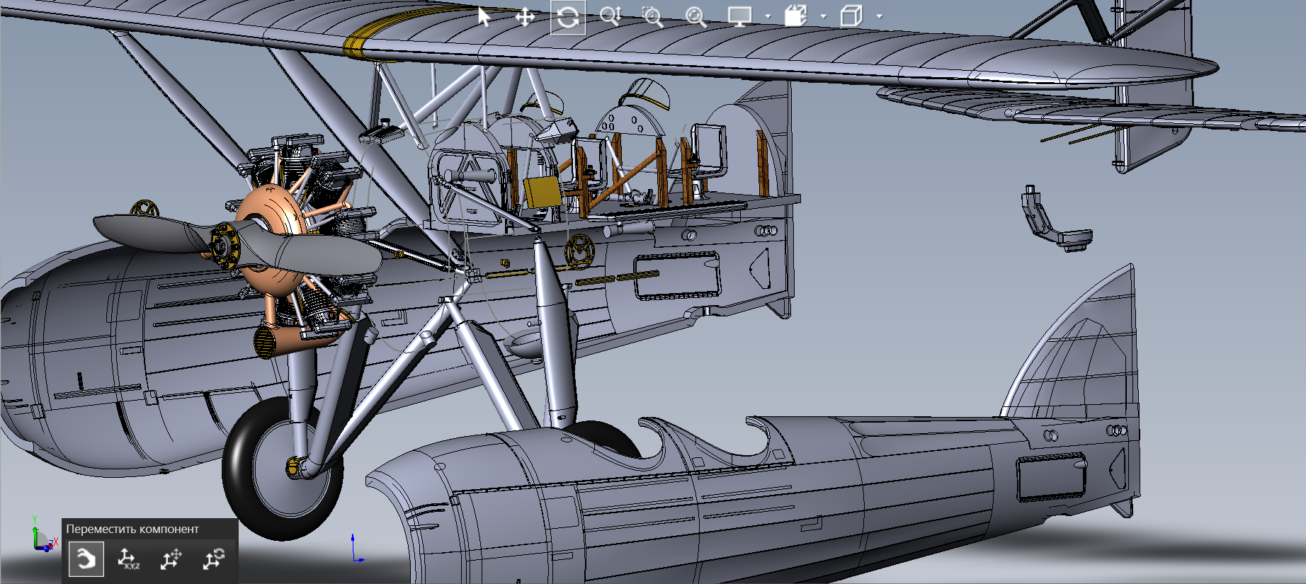Click the XYZ orientation triad

click(43, 535)
